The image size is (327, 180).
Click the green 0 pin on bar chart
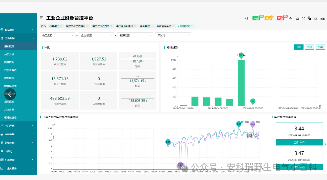point(253,102)
